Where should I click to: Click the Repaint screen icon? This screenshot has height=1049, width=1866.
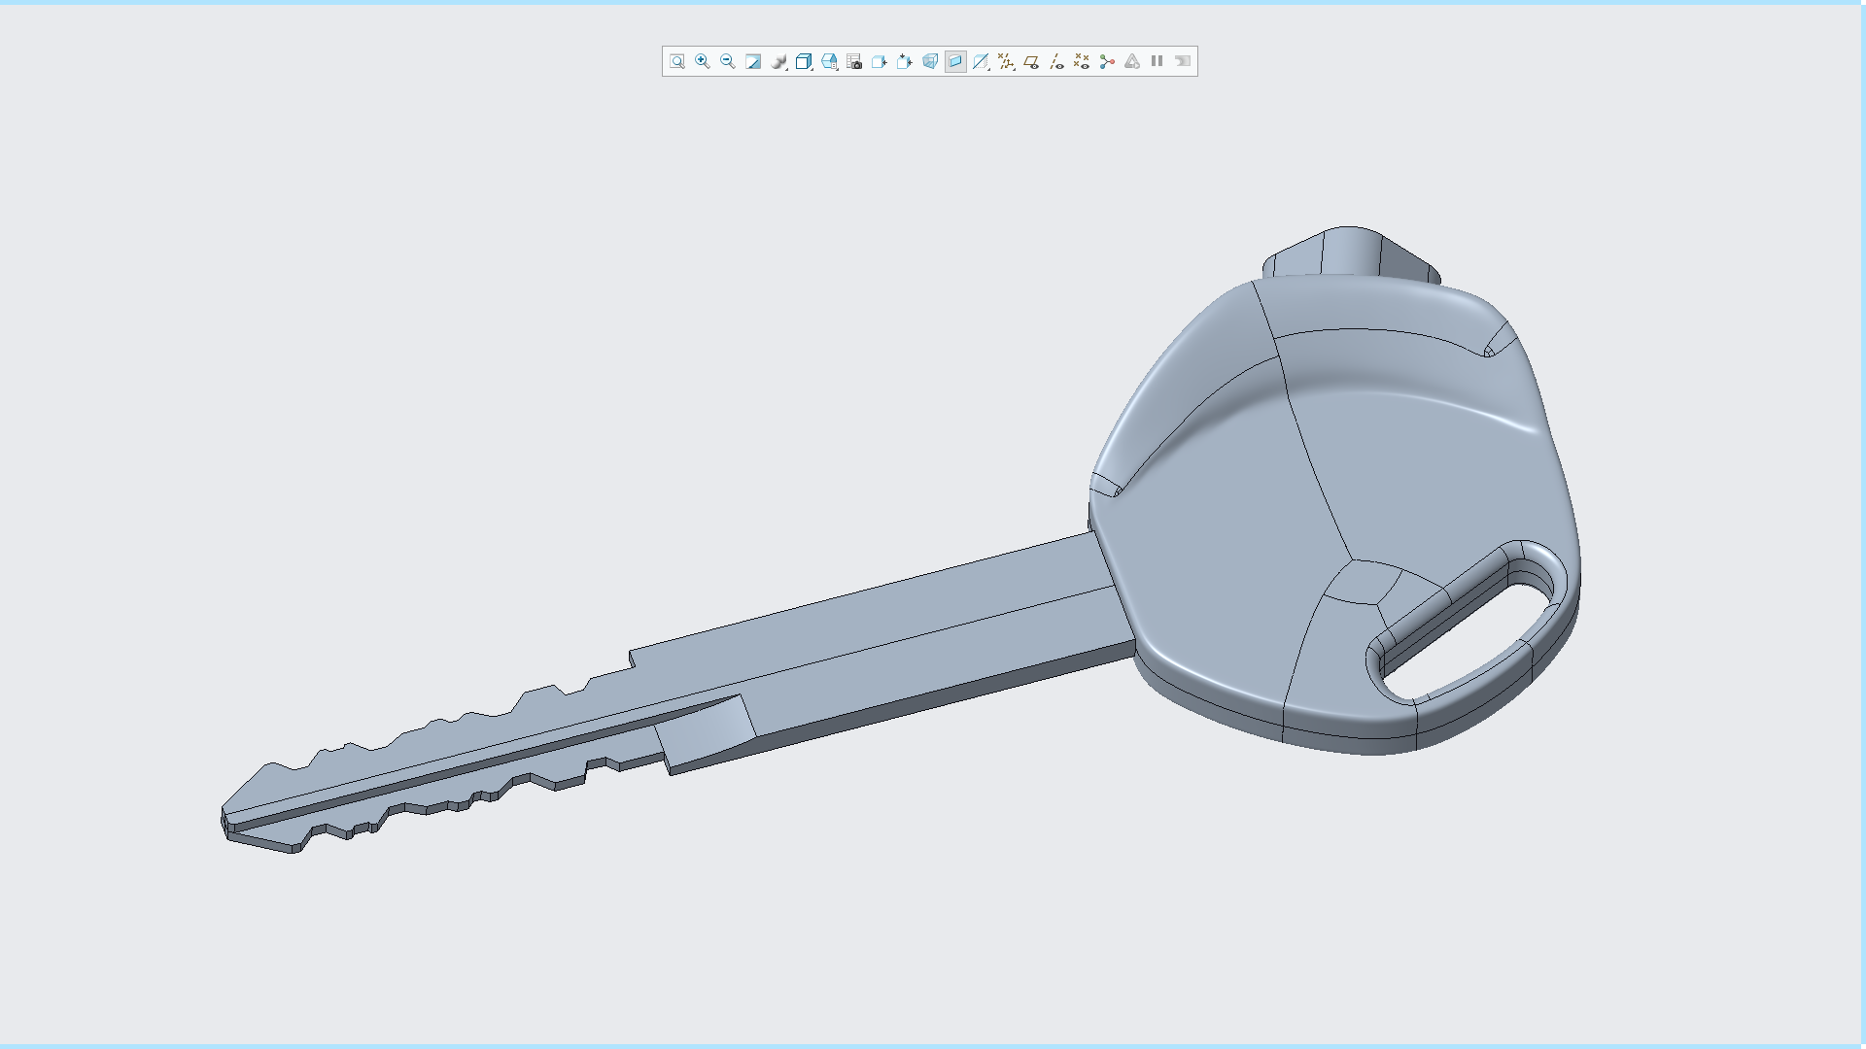[x=753, y=61]
